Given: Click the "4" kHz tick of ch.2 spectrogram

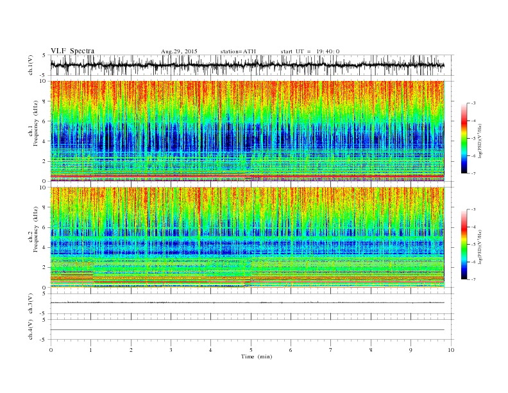Looking at the screenshot, I should click(45, 247).
